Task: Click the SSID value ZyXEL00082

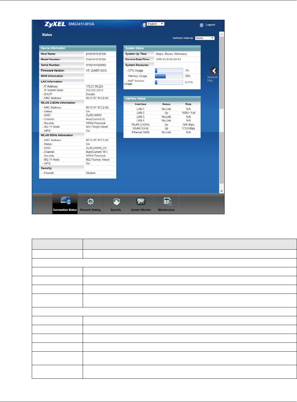Action: click(x=94, y=115)
